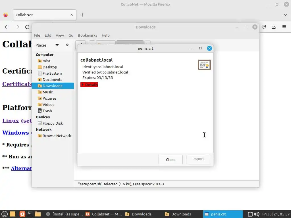Screen dimensions: 291x218
Task: Open the Go menu in Downloads window
Action: [71, 35]
